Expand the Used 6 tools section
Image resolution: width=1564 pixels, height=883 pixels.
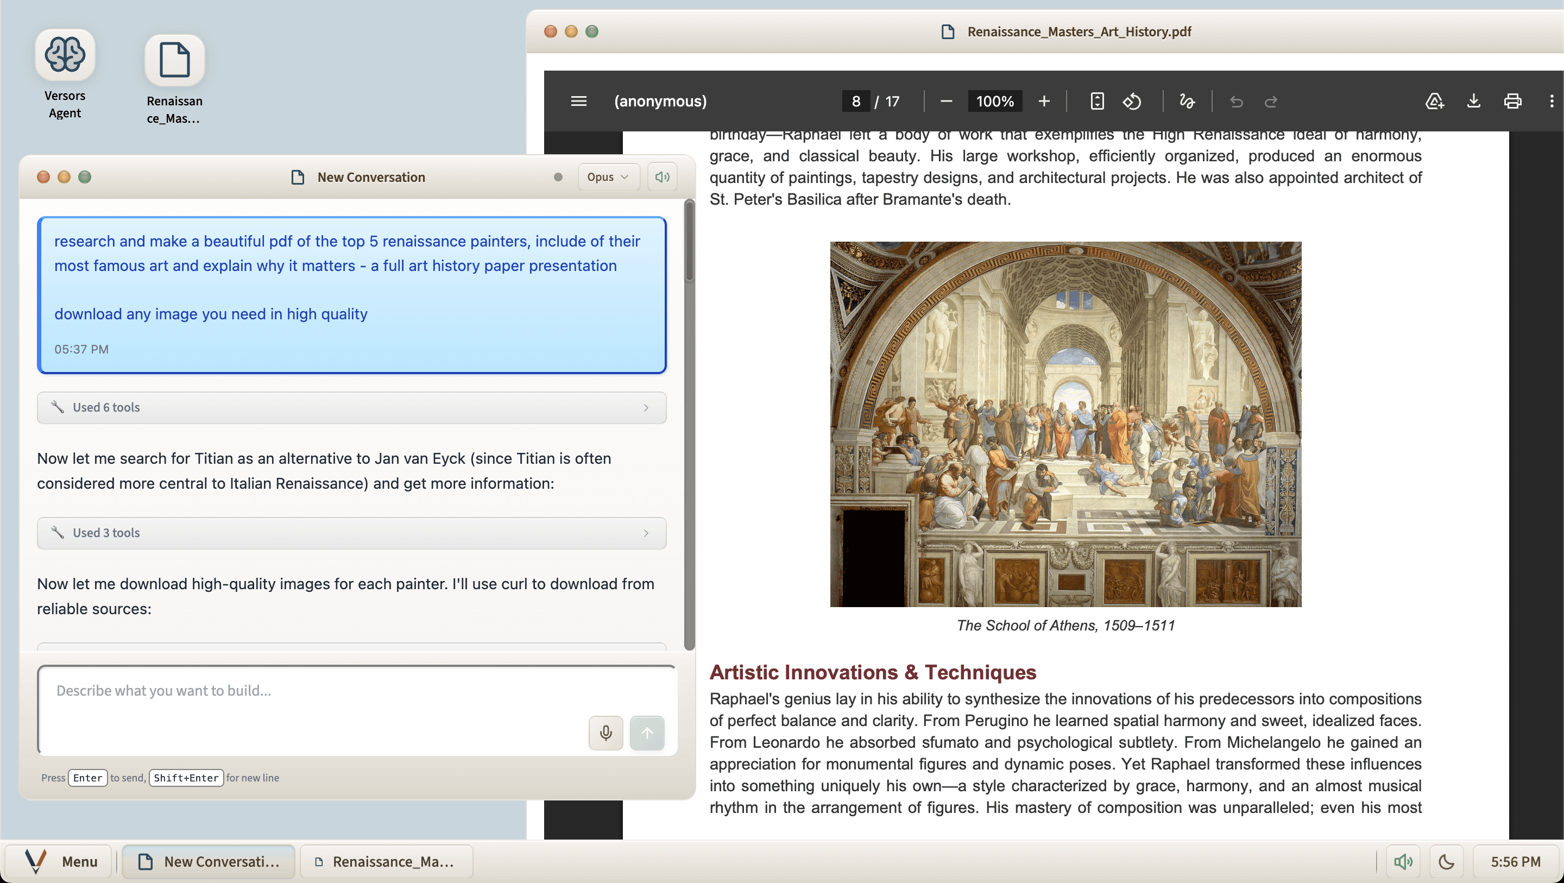(351, 407)
